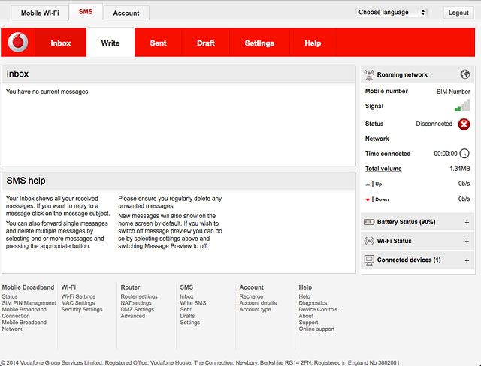Expand the Wi-Fi Status section
This screenshot has width=481, height=366.
tap(467, 241)
